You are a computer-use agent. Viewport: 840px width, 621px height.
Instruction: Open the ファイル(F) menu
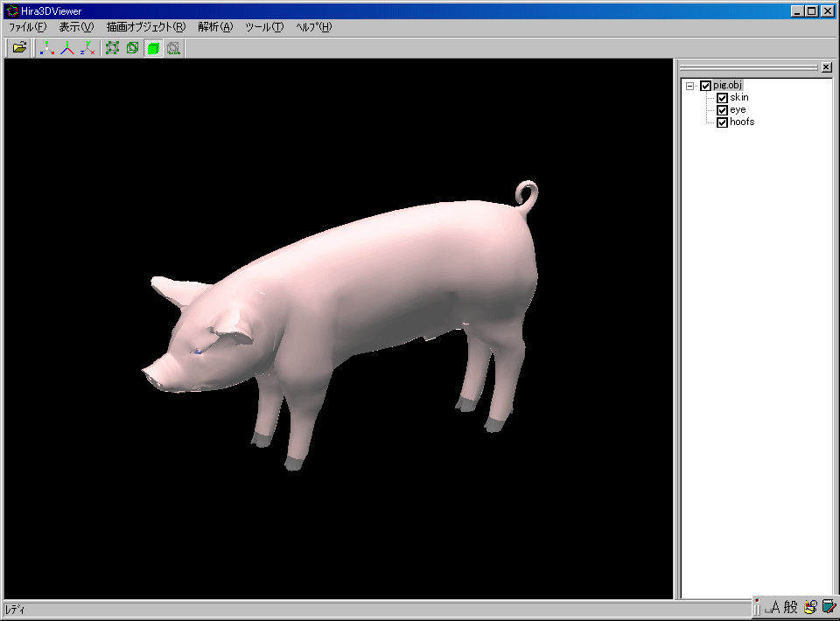27,27
